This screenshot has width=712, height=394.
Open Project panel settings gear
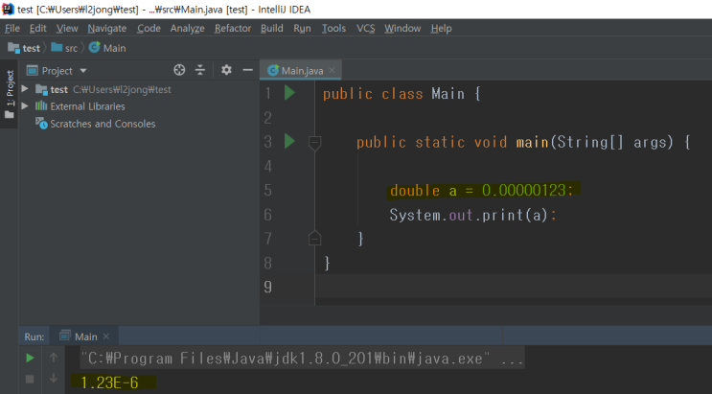(x=226, y=70)
